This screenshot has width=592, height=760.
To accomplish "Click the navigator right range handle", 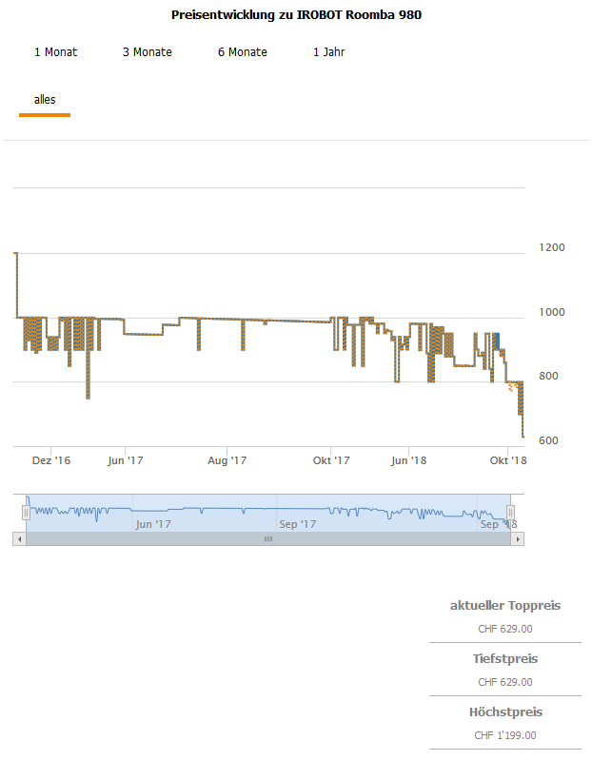I will coord(510,513).
